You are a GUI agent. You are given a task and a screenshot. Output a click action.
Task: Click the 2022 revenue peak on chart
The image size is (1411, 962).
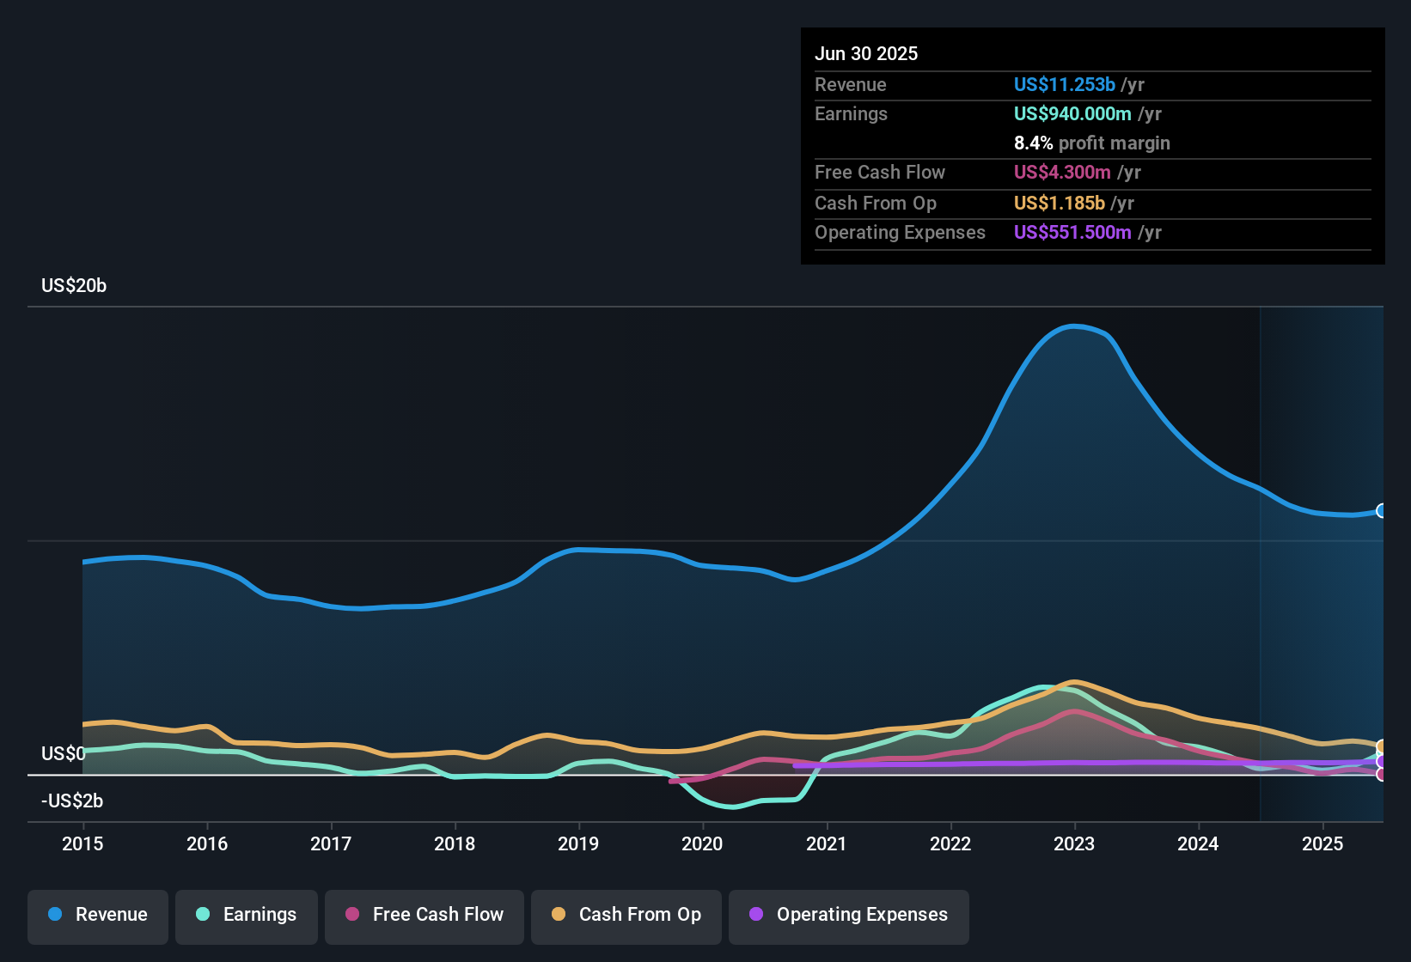(x=1074, y=326)
